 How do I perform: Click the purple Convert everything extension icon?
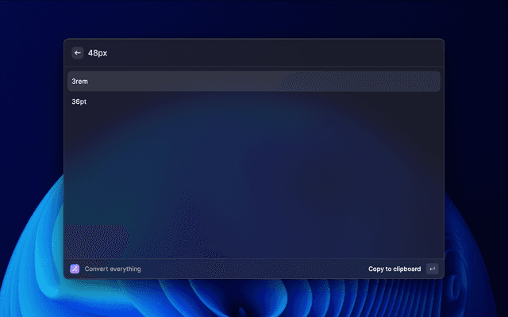click(75, 269)
